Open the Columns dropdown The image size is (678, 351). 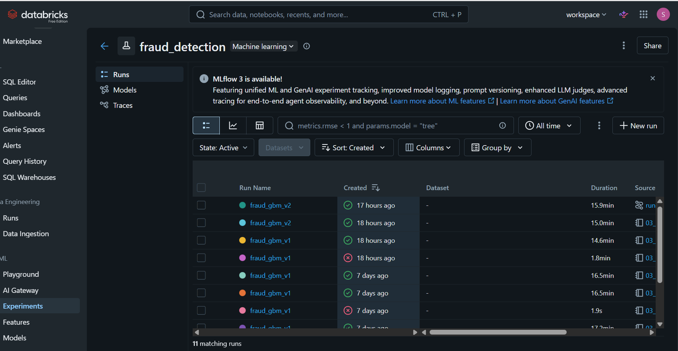click(x=429, y=147)
